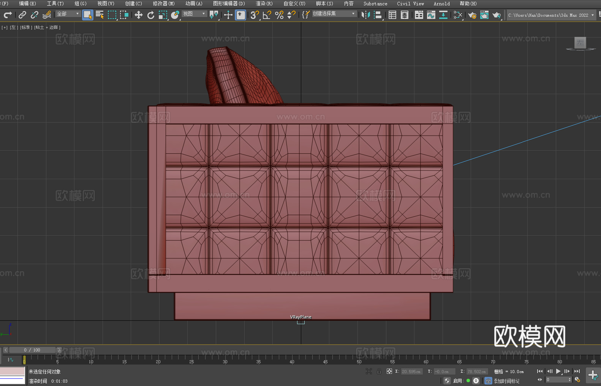Open the 工具(T) menu
Image resolution: width=601 pixels, height=386 pixels.
point(55,3)
